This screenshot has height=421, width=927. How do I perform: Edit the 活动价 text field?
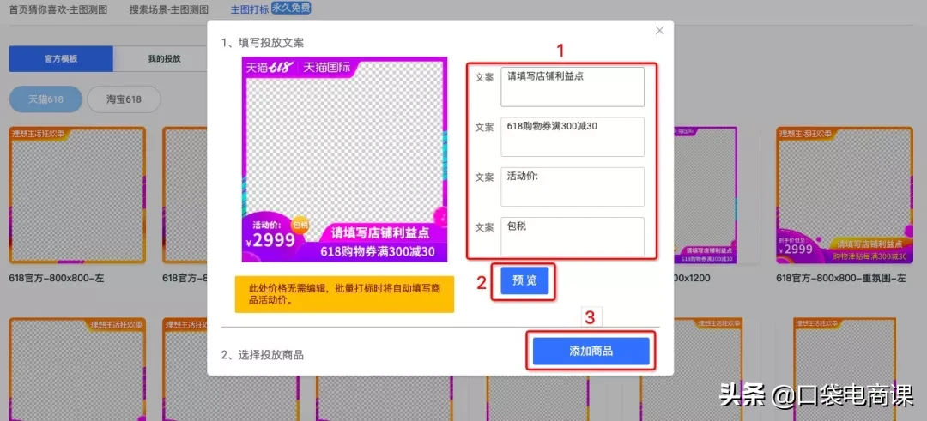(x=573, y=187)
